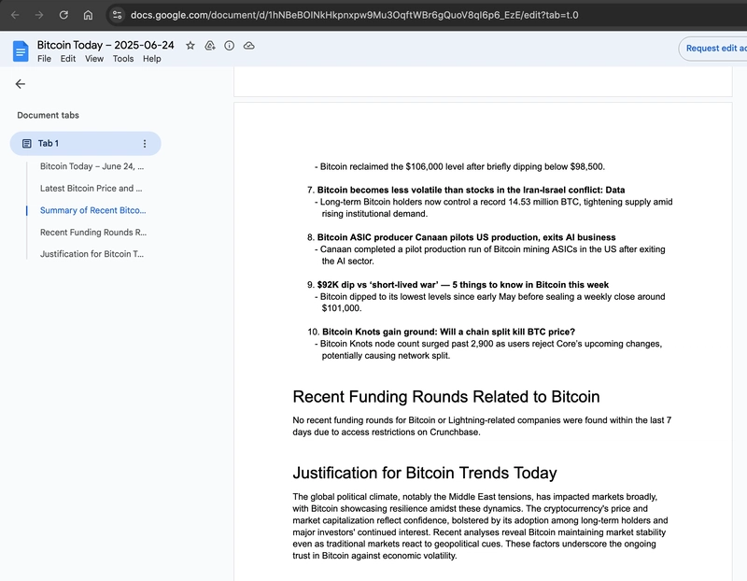
Task: Click the 'Document tabs' label
Action: [49, 115]
